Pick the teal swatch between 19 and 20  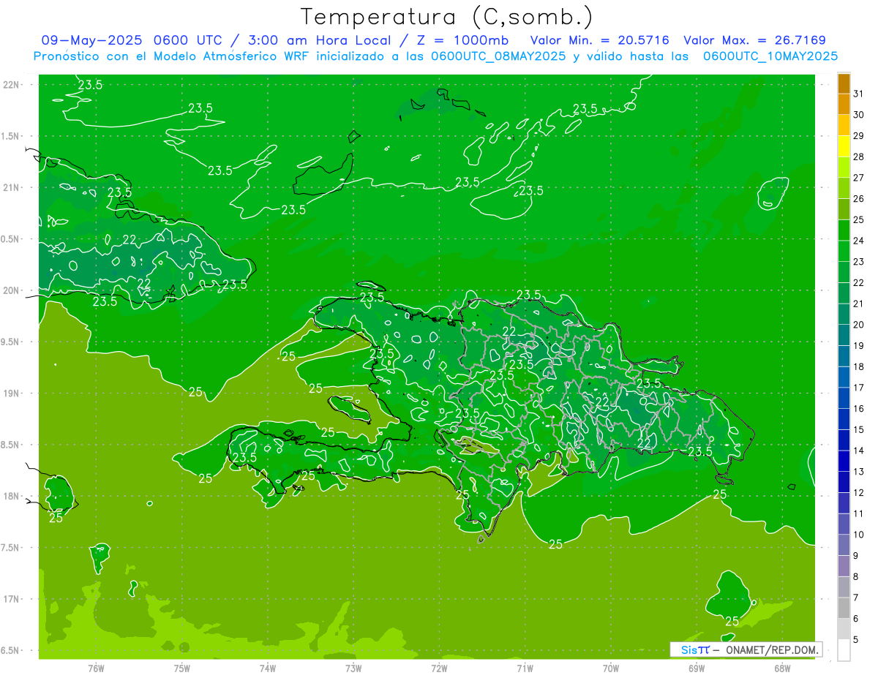click(844, 335)
